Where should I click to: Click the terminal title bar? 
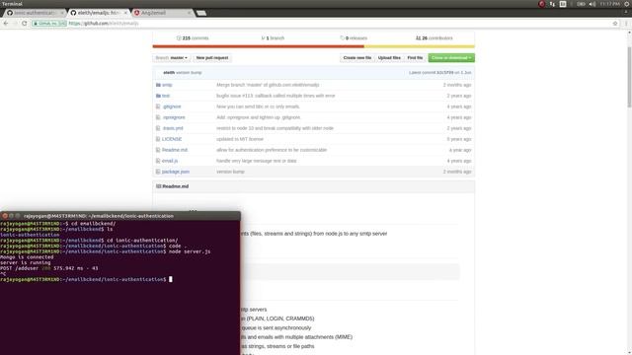(120, 216)
